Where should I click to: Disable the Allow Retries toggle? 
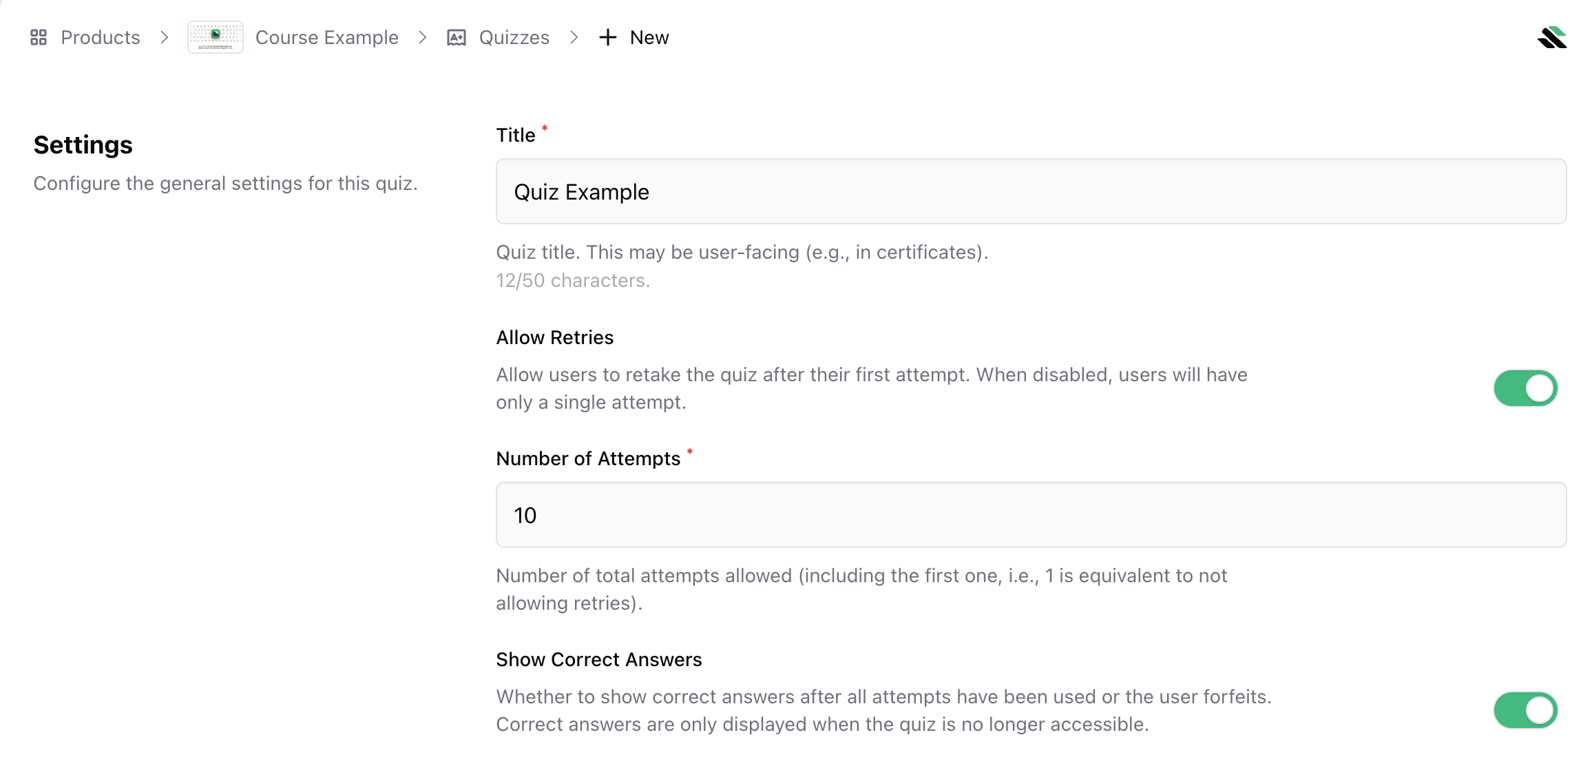pos(1525,388)
